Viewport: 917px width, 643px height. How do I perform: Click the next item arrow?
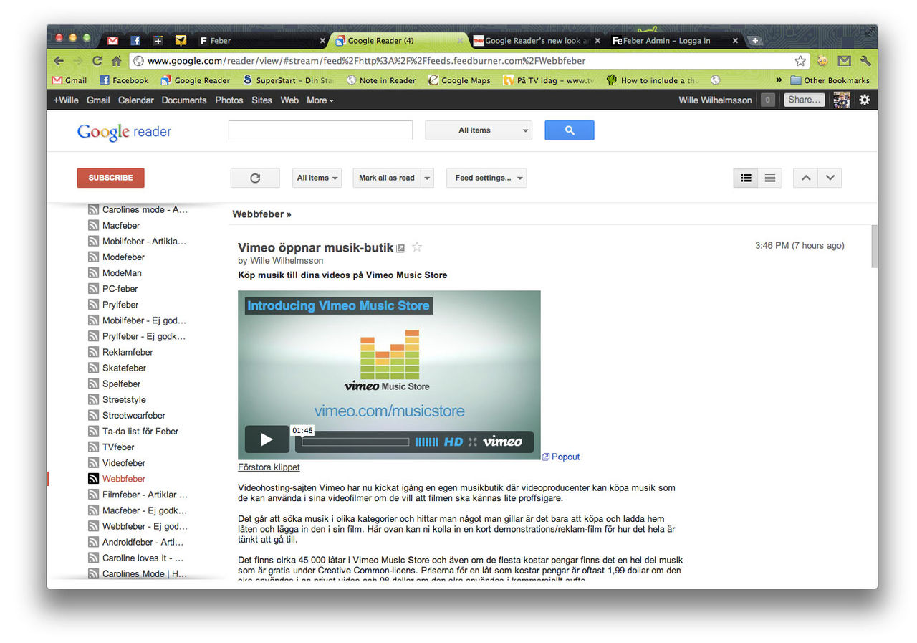pyautogui.click(x=830, y=178)
